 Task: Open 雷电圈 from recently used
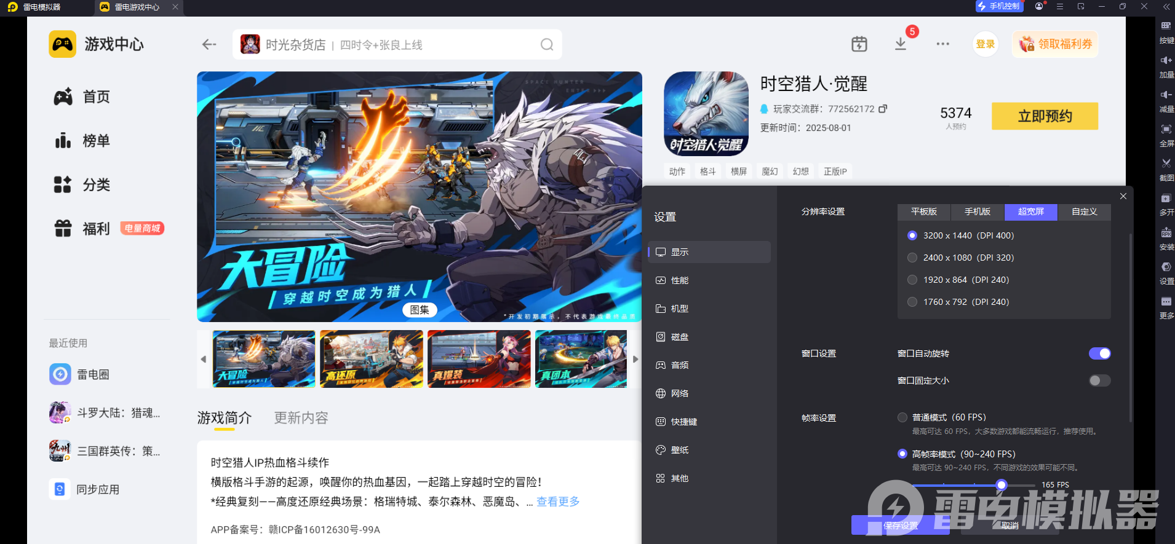point(80,374)
